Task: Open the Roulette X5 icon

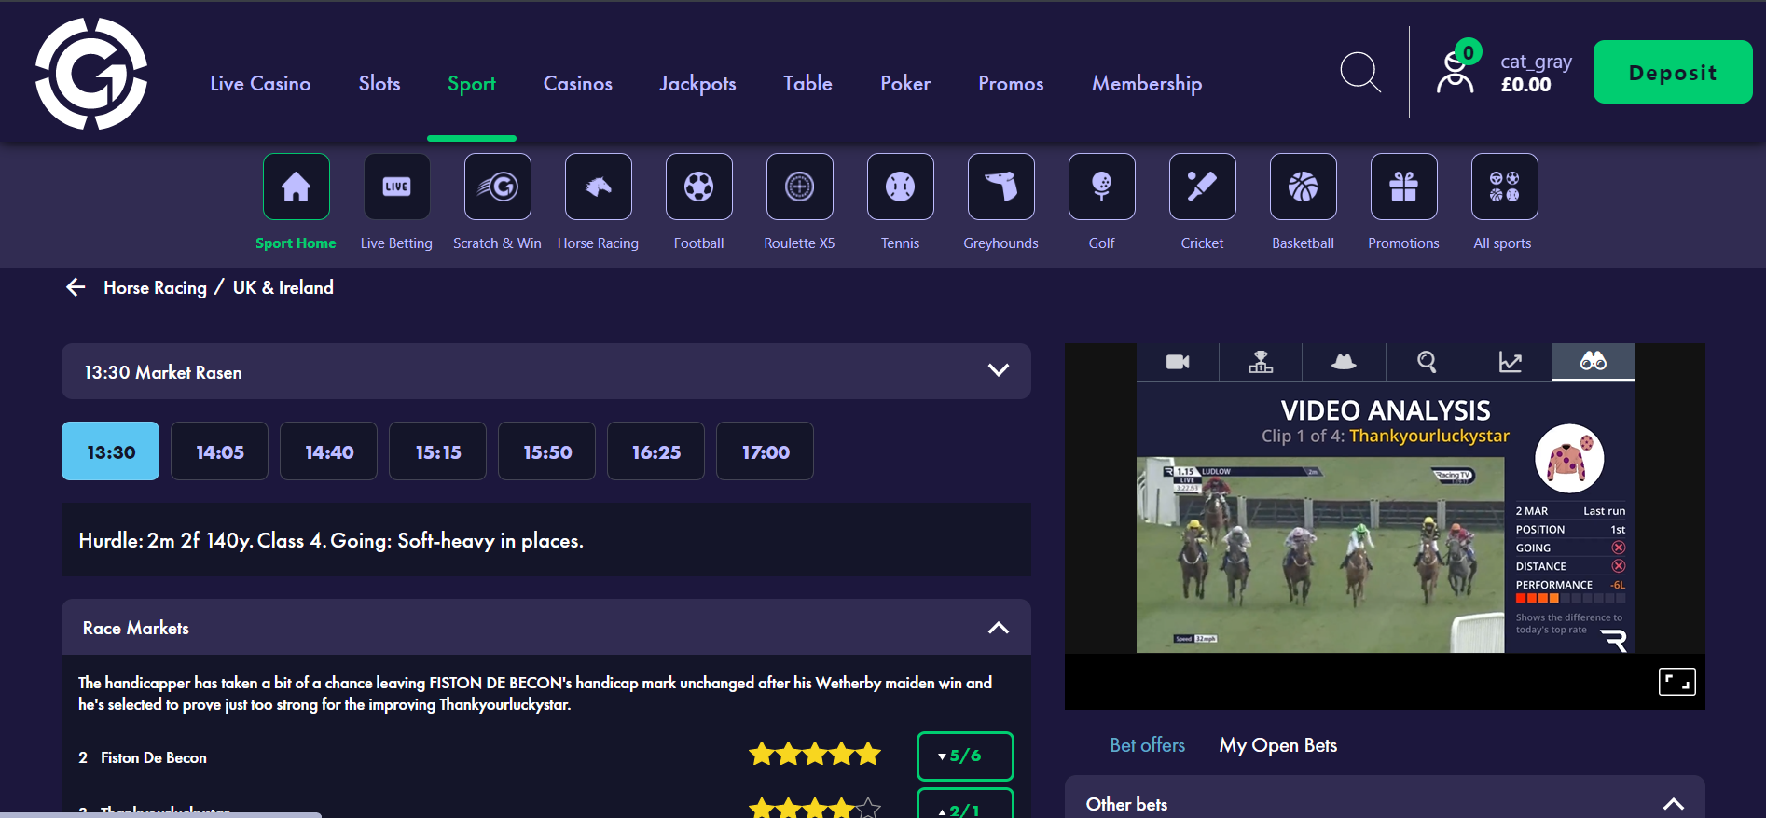Action: pos(800,187)
